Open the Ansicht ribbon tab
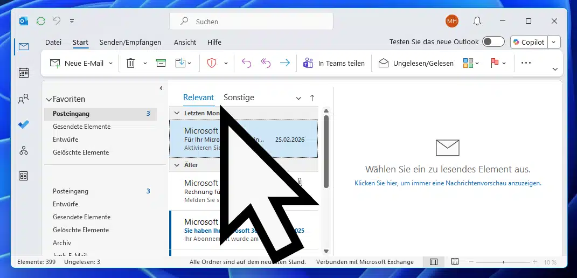This screenshot has width=577, height=278. pyautogui.click(x=185, y=42)
